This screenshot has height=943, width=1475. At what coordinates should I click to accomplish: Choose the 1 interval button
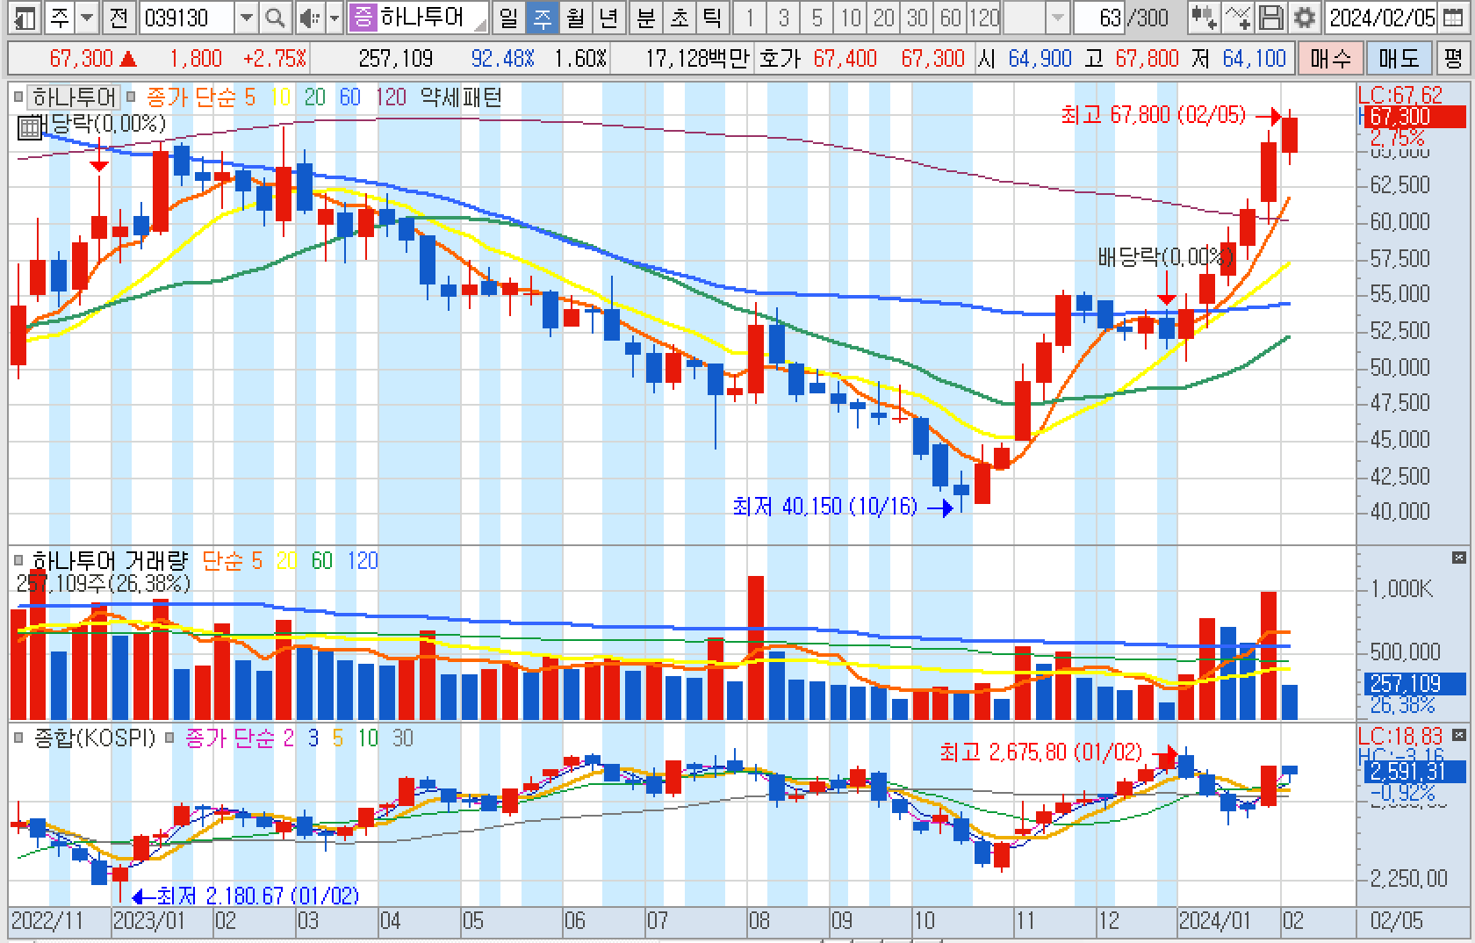(751, 18)
